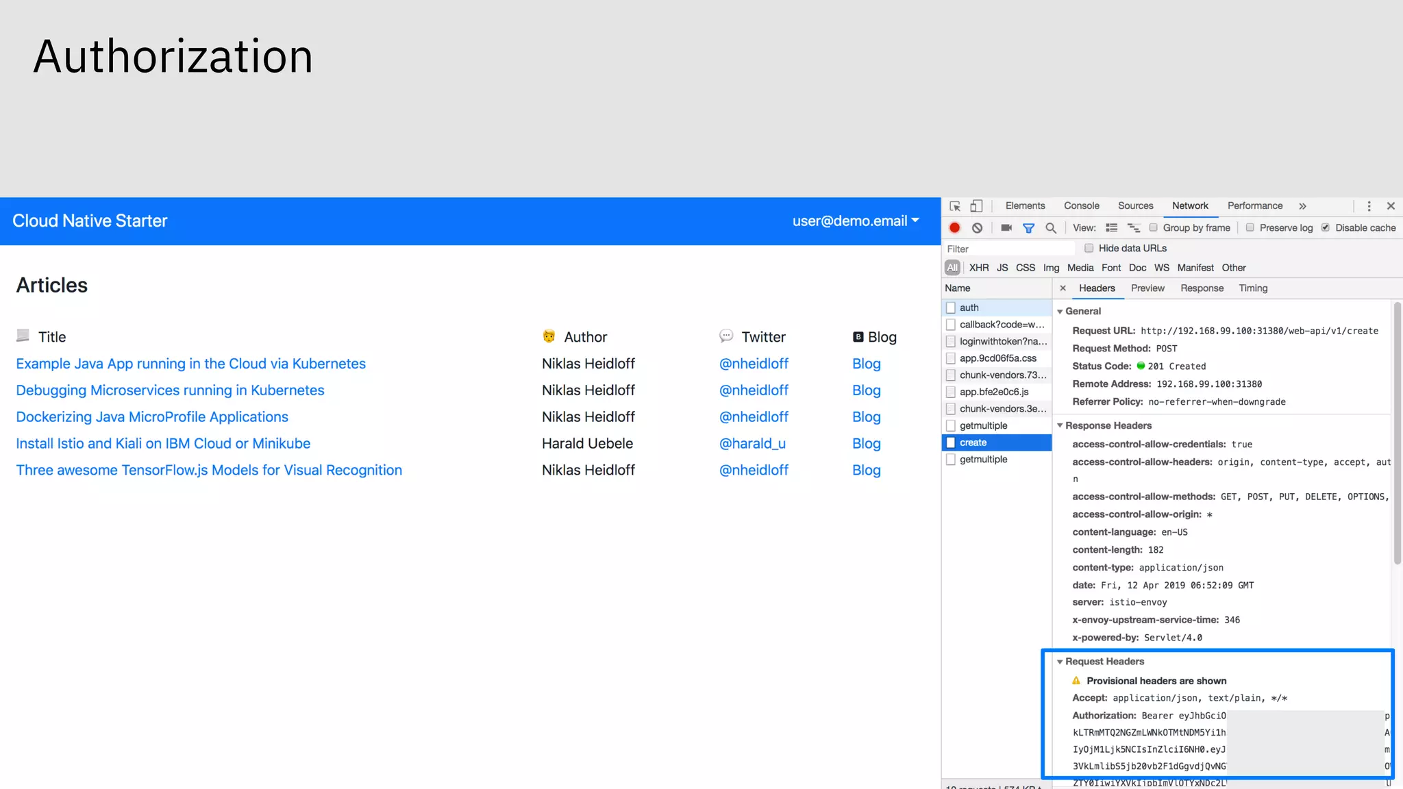The height and width of the screenshot is (789, 1403).
Task: Open network search with the magnifier icon
Action: [1051, 228]
